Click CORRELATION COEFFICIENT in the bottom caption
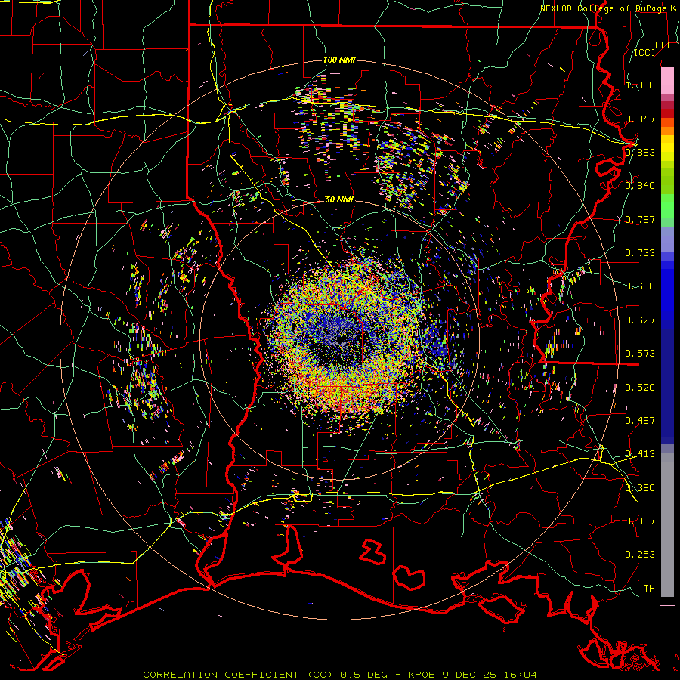This screenshot has height=680, width=680. tap(221, 675)
